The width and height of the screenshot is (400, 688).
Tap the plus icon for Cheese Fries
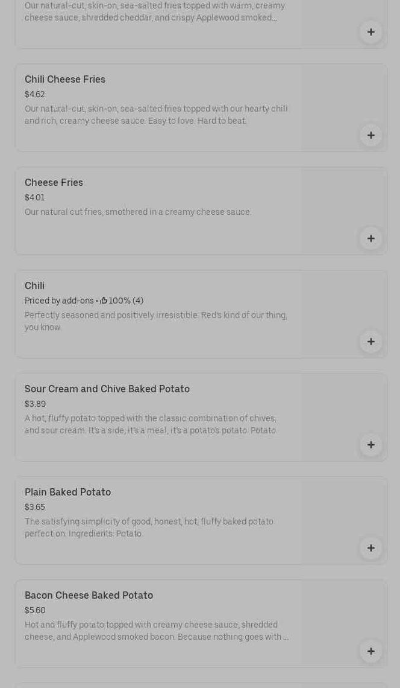[370, 238]
